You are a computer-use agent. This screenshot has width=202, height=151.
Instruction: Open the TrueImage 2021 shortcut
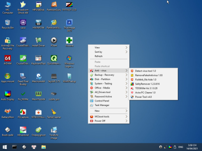(69, 26)
